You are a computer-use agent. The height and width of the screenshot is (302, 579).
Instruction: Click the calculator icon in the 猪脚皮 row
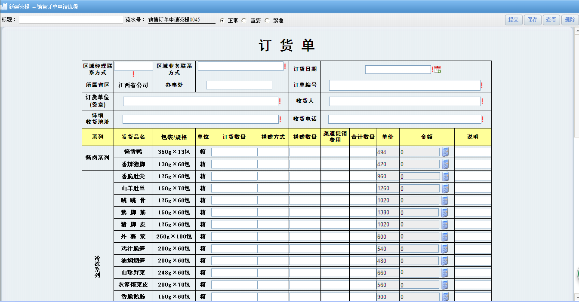click(x=445, y=224)
